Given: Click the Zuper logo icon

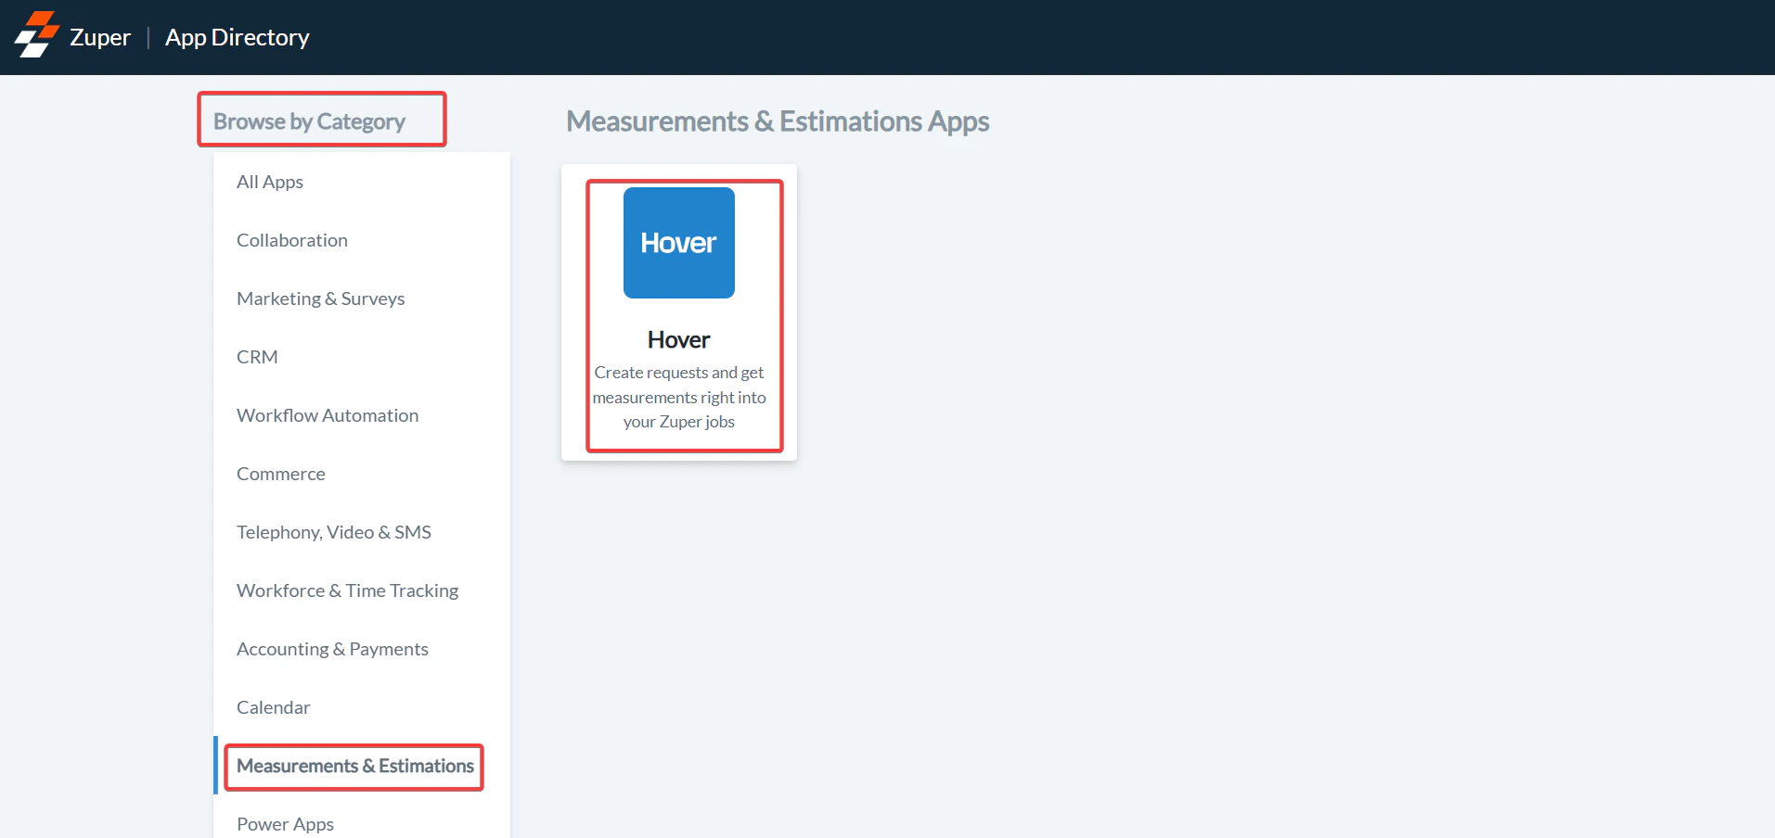Looking at the screenshot, I should pos(37,34).
